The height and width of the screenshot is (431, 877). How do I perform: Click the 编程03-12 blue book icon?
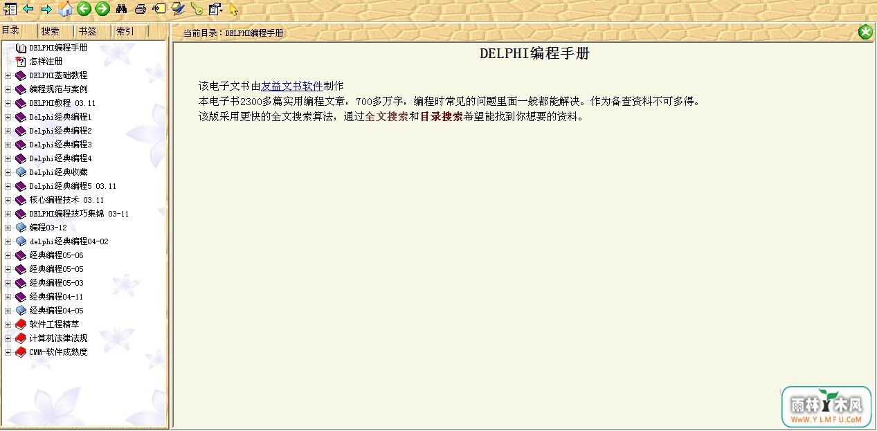(x=21, y=228)
